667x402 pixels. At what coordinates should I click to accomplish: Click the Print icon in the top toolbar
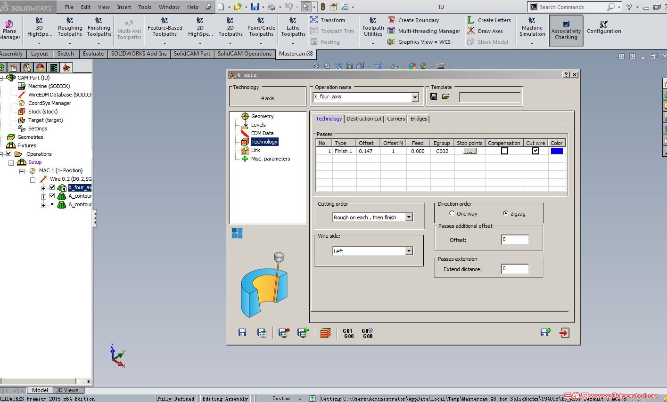coord(272,7)
